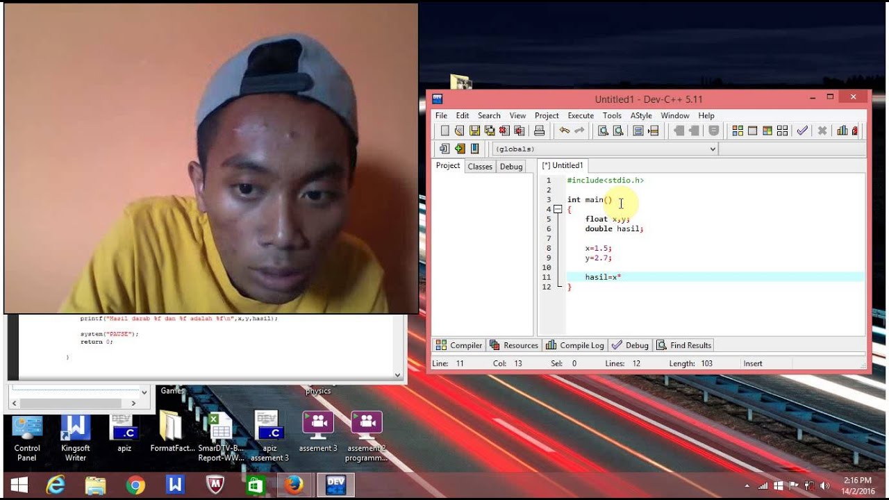Image resolution: width=889 pixels, height=500 pixels.
Task: Click the Open file toolbar icon
Action: pyautogui.click(x=459, y=131)
